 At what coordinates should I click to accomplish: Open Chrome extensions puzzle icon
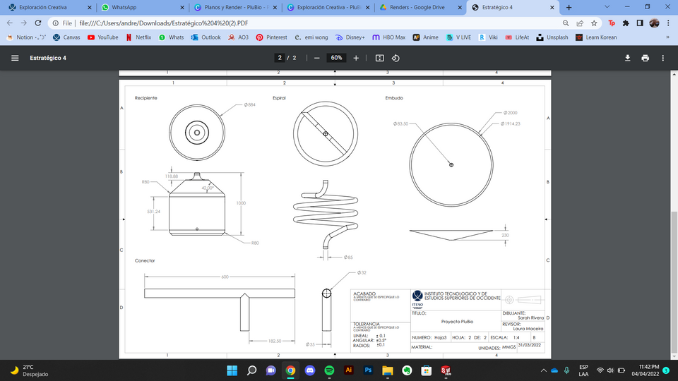pyautogui.click(x=626, y=23)
